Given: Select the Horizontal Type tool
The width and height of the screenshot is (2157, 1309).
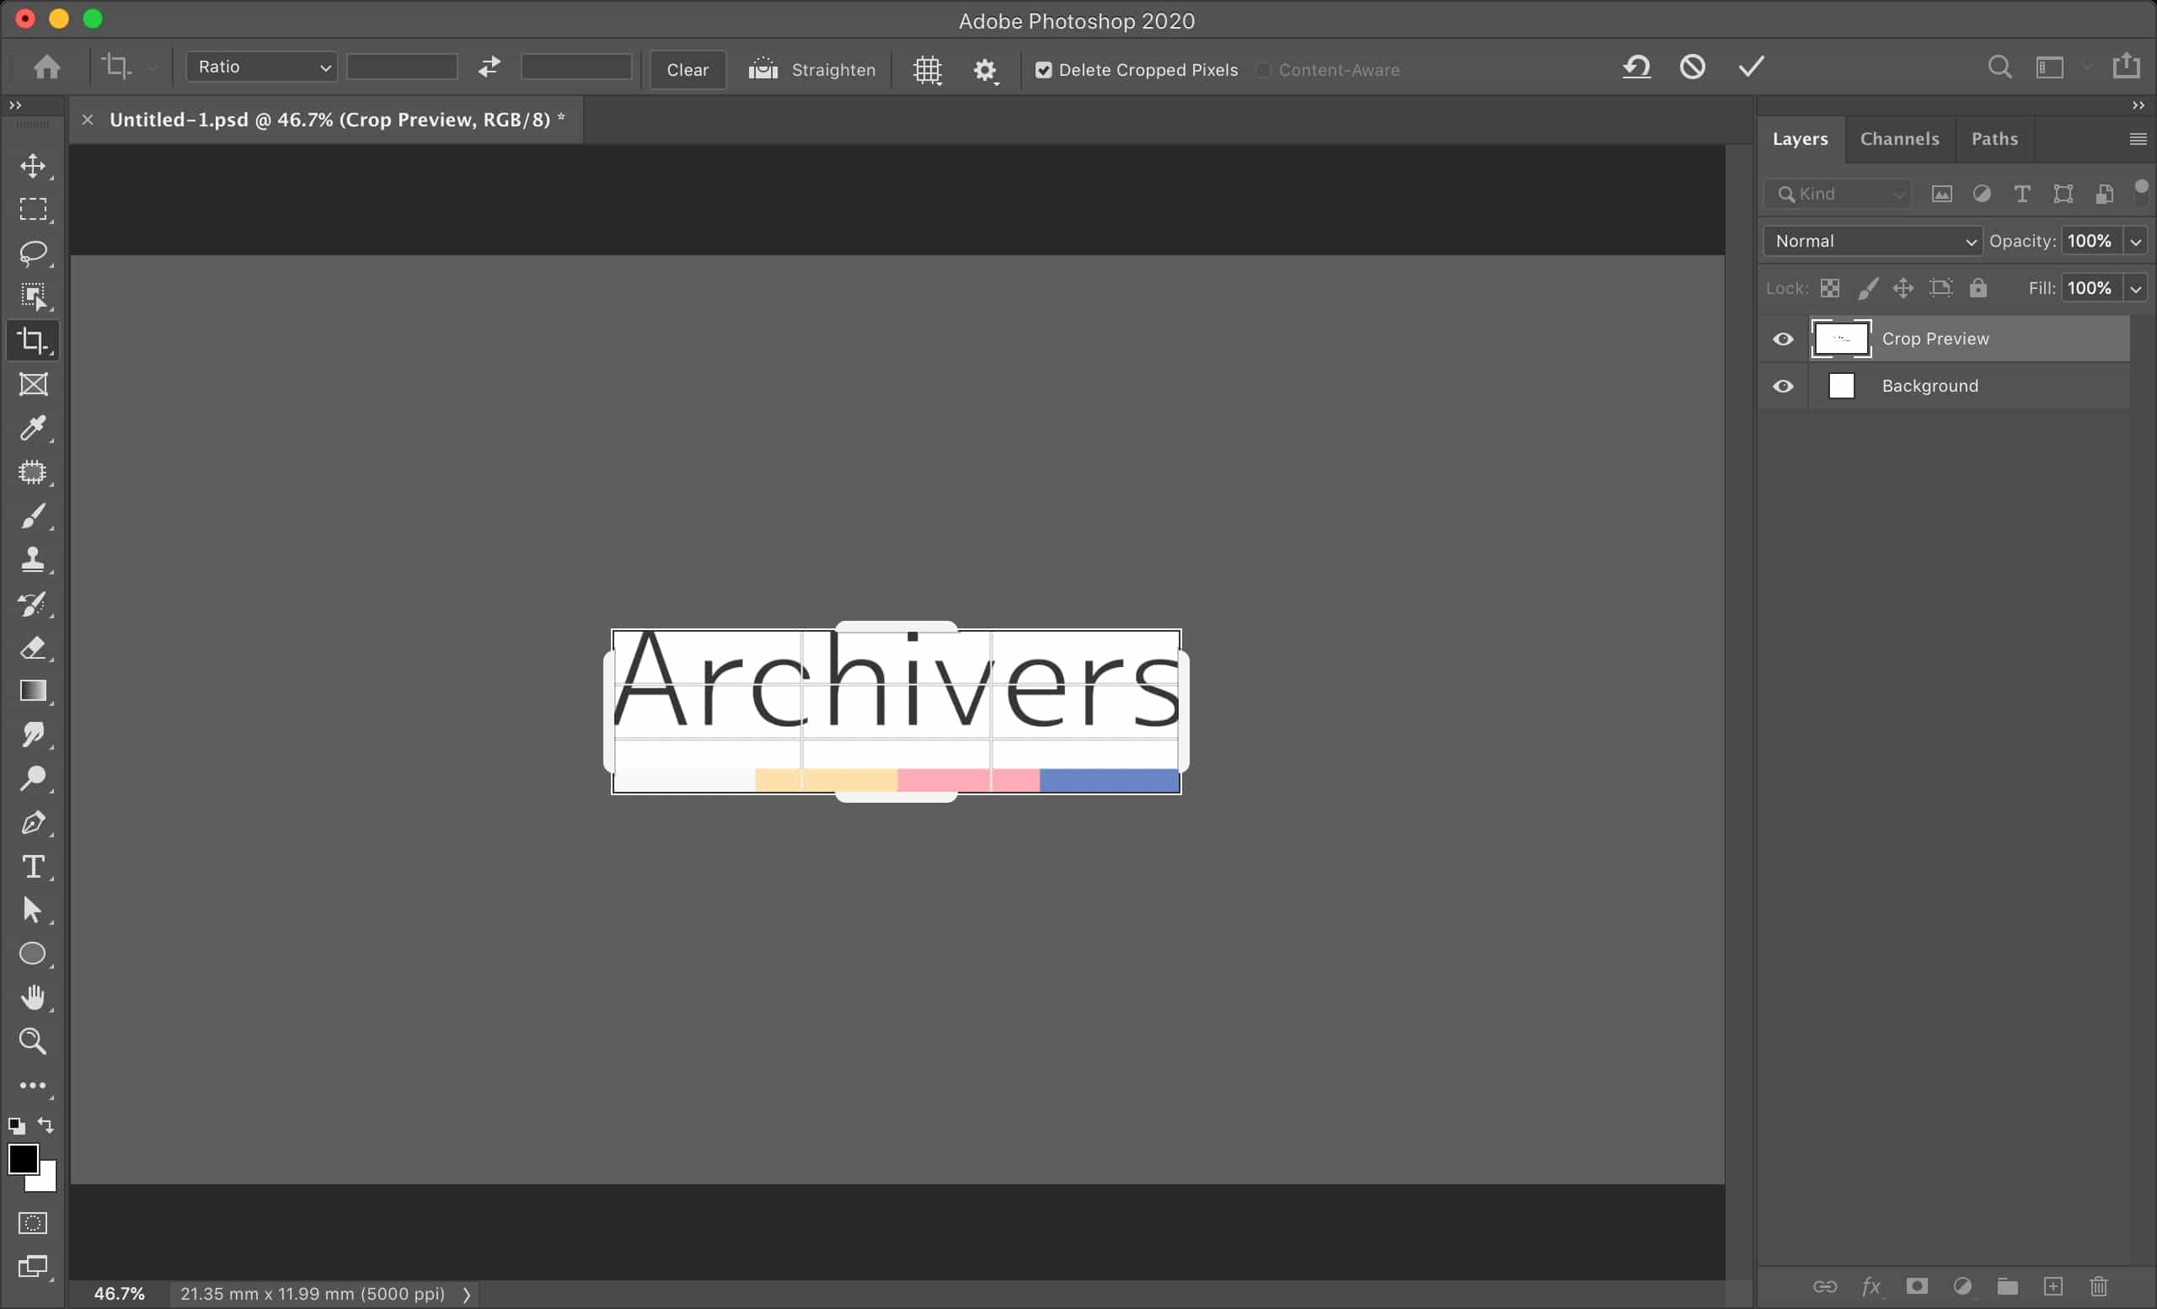Looking at the screenshot, I should [x=33, y=866].
